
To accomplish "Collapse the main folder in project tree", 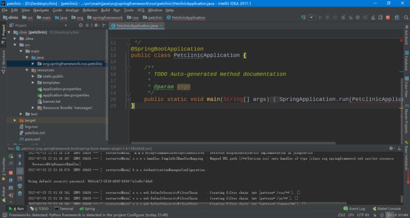I will coord(21,51).
